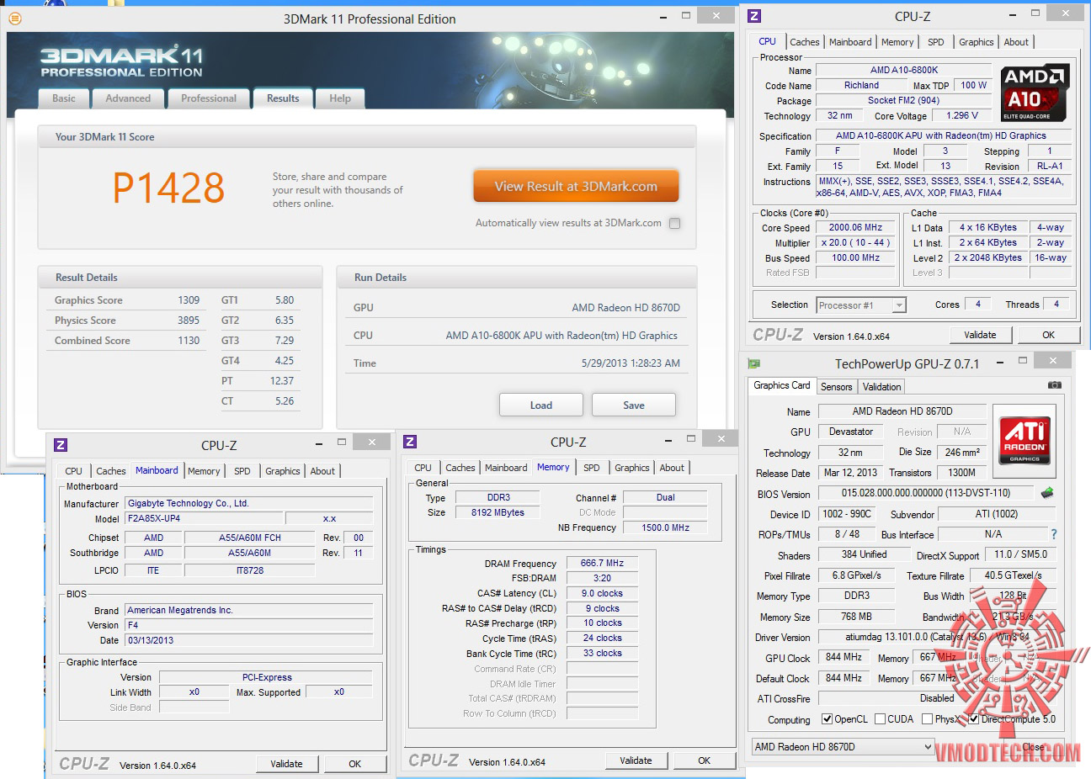Open Graphics tab in the top-right CPU-Z window
Viewport: 1091px width, 779px height.
click(x=976, y=42)
